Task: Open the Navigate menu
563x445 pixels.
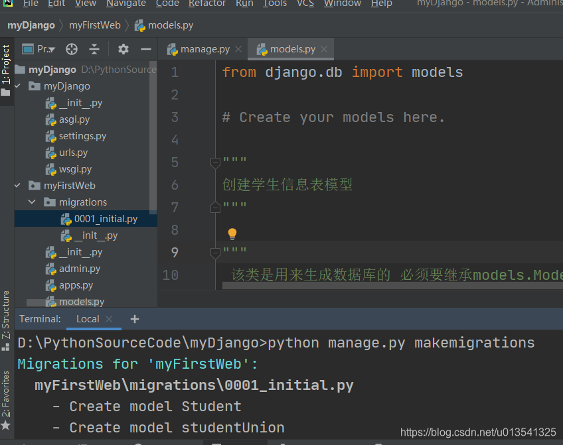Action: pos(126,3)
